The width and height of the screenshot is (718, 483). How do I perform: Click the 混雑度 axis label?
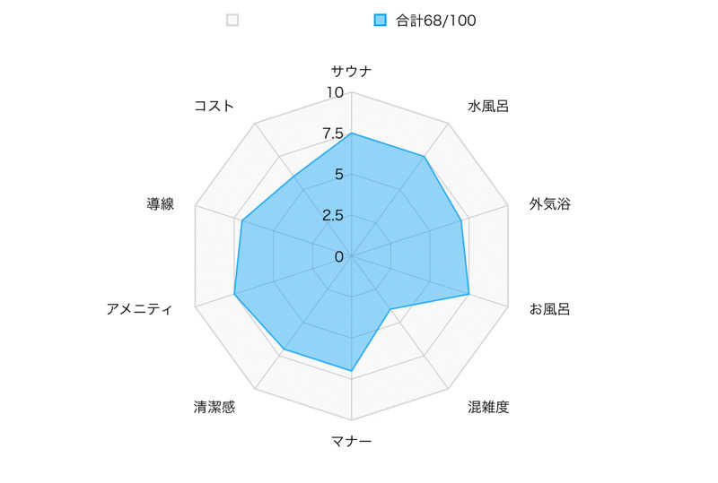[x=488, y=408]
